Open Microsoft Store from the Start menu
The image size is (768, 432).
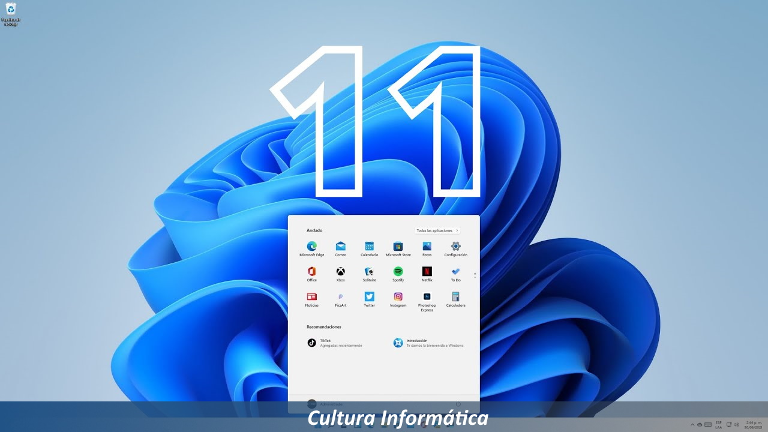[398, 249]
